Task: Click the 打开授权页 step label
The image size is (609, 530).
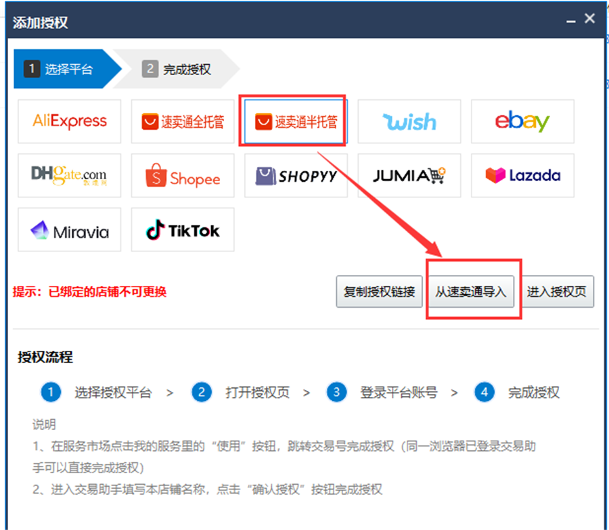Action: [258, 393]
